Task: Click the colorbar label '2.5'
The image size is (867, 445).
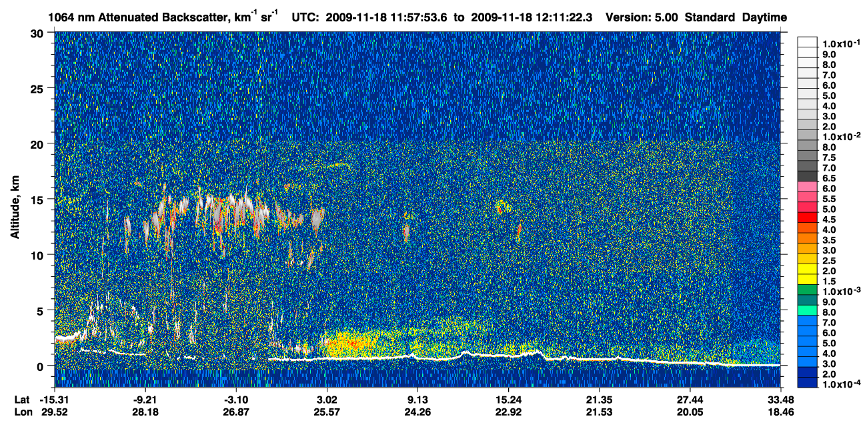Action: pos(830,260)
